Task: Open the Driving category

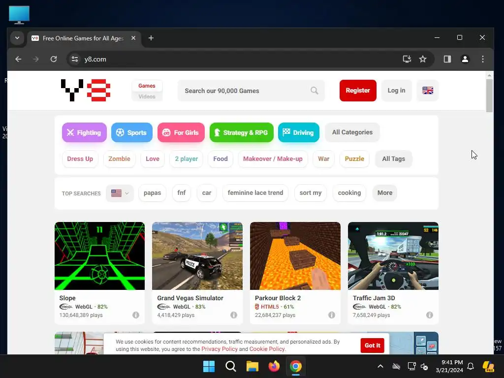Action: pyautogui.click(x=299, y=132)
